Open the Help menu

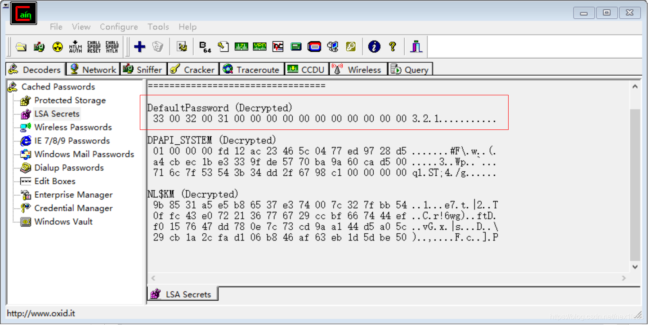click(188, 27)
